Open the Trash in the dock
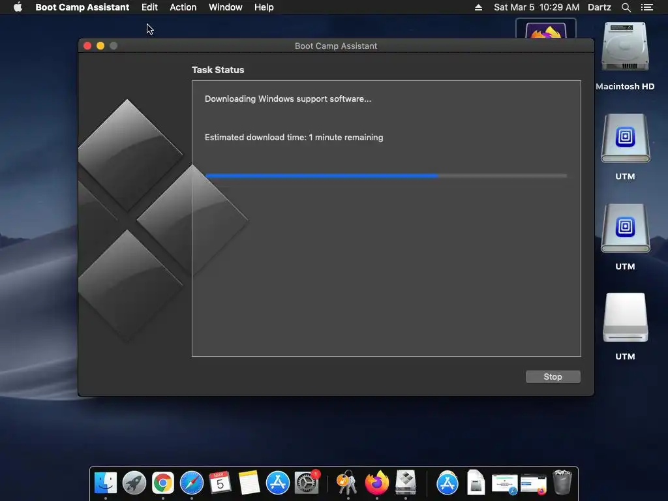 562,483
